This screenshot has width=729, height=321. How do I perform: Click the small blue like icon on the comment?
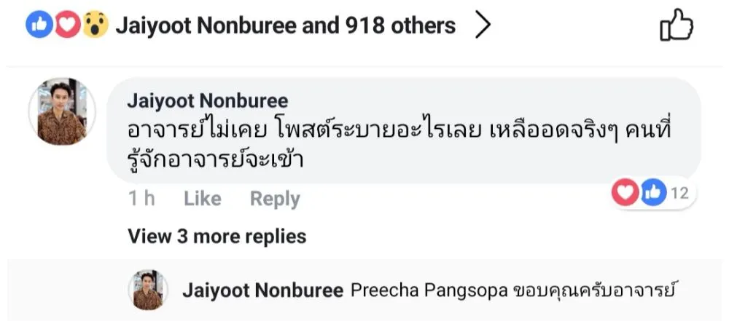653,193
